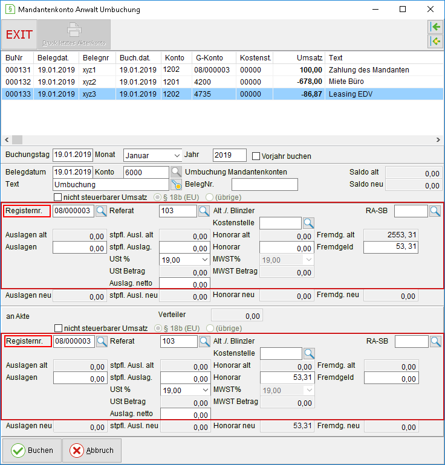The height and width of the screenshot is (465, 445).
Task: Open the lower USt % dropdown
Action: click(186, 390)
